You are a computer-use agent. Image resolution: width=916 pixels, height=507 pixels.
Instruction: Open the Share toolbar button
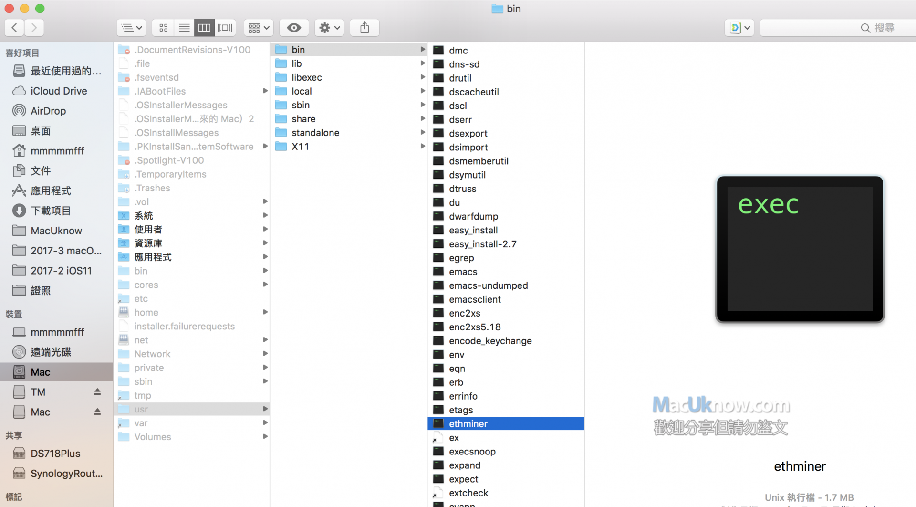[364, 28]
